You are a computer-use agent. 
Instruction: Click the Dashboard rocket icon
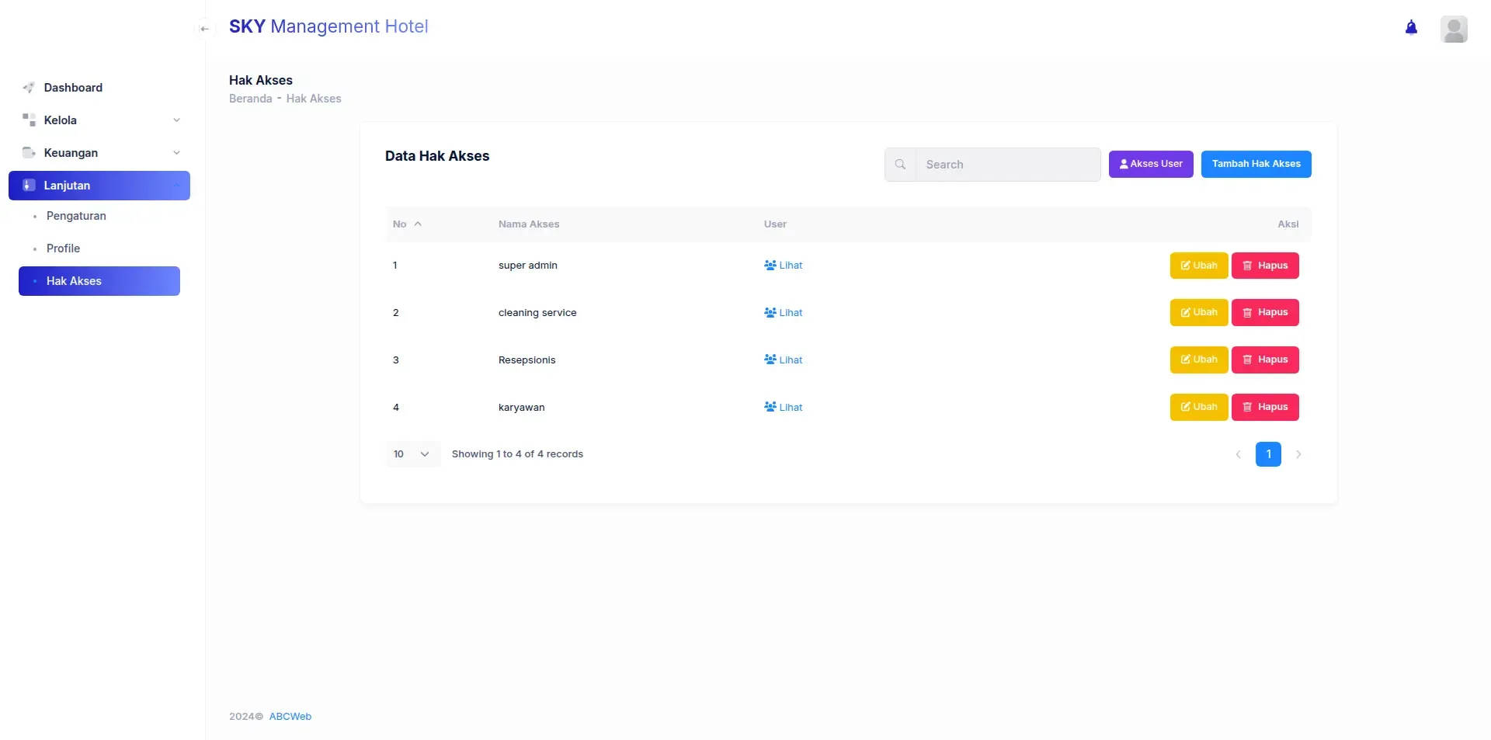29,88
